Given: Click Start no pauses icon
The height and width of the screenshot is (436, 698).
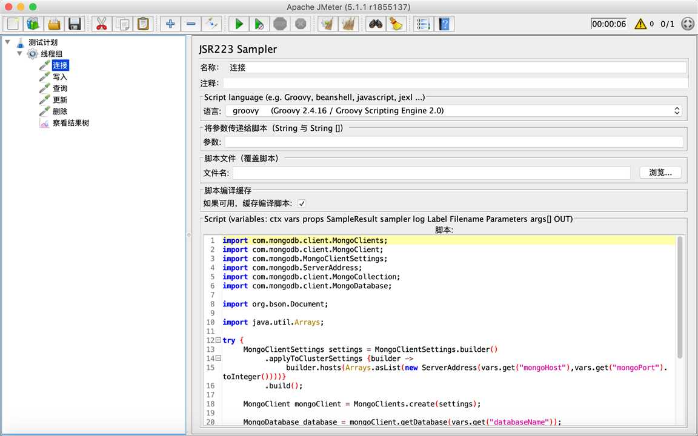Looking at the screenshot, I should pyautogui.click(x=259, y=24).
